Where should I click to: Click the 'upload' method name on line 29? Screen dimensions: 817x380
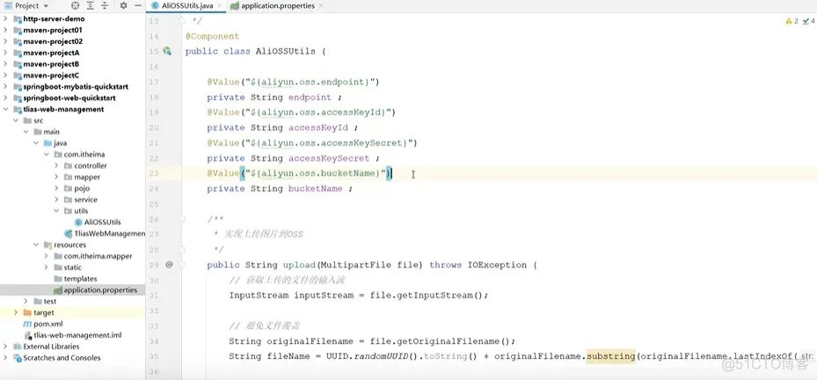[299, 265]
